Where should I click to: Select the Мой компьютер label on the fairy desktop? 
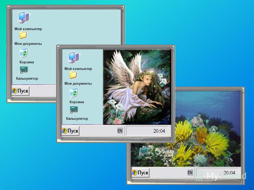pyautogui.click(x=78, y=69)
